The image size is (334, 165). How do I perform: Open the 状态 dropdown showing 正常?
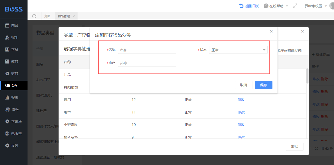[x=238, y=50]
